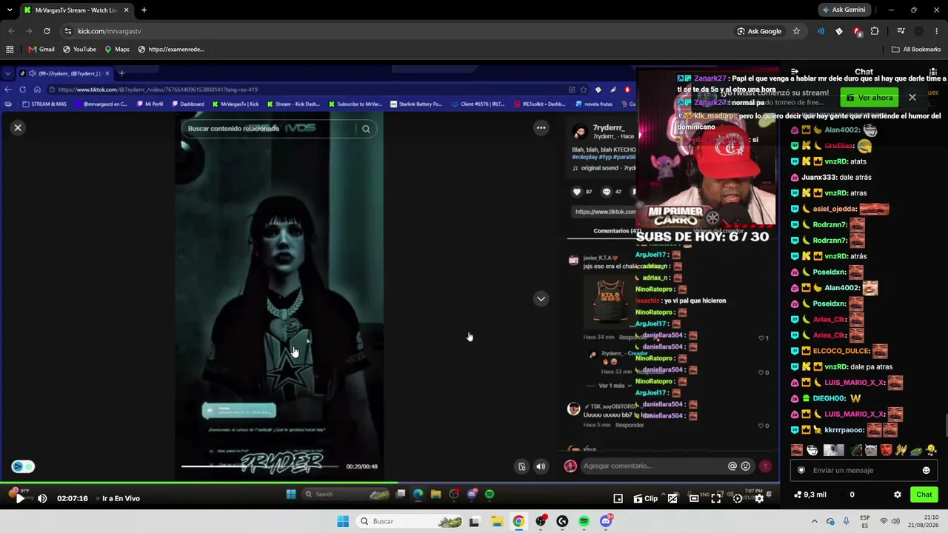Reload the Kick page

coord(47,31)
